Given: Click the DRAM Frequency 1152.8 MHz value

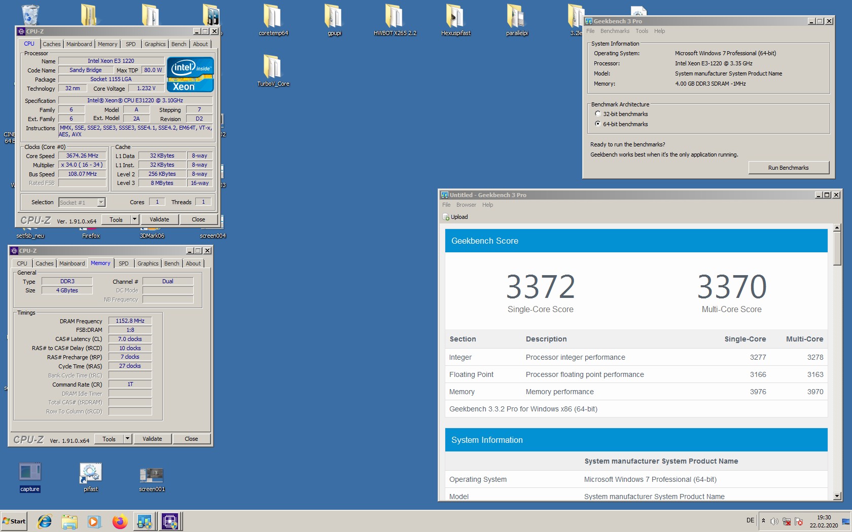Looking at the screenshot, I should point(130,321).
